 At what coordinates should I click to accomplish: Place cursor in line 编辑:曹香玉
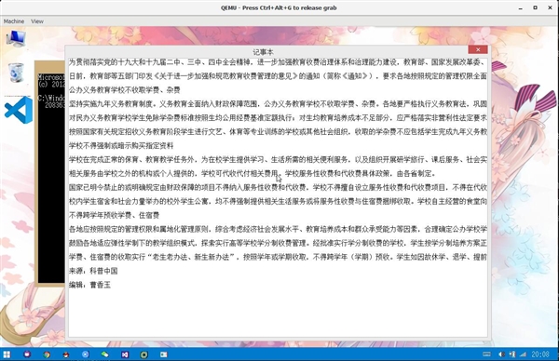coord(89,285)
